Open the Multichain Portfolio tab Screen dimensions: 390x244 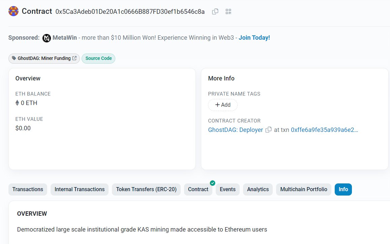(x=304, y=189)
